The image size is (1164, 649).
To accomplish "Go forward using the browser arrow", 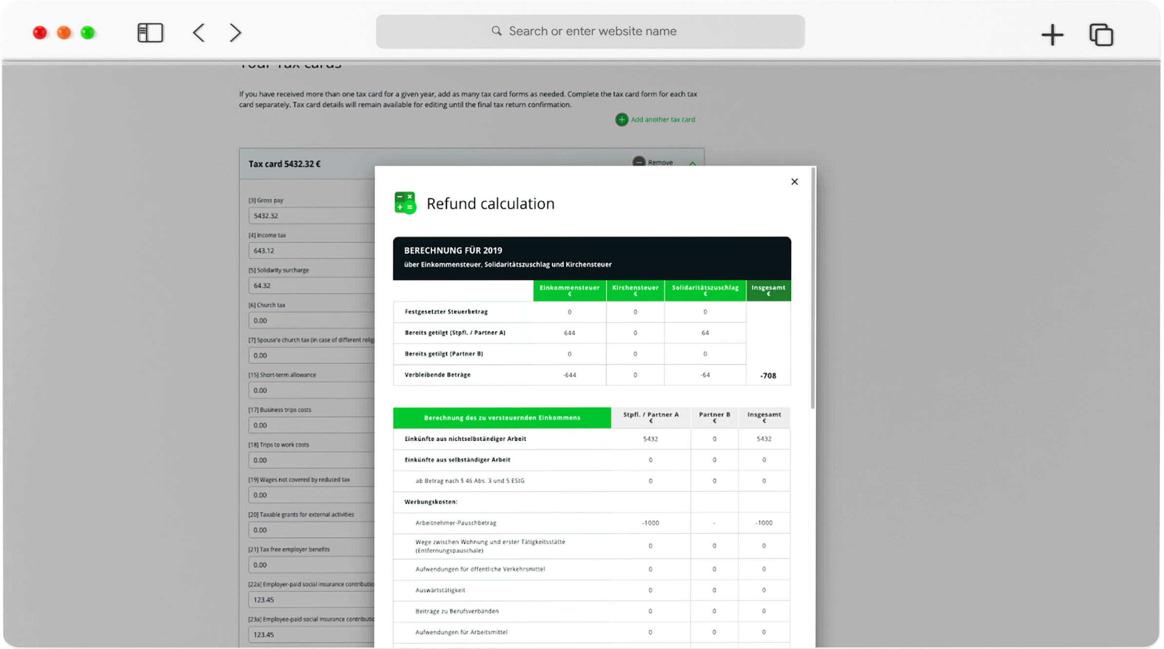I will pos(235,33).
